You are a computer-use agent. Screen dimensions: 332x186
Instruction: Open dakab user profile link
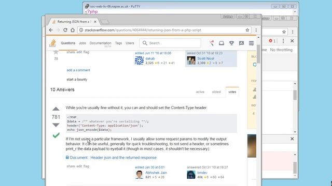[150, 58]
